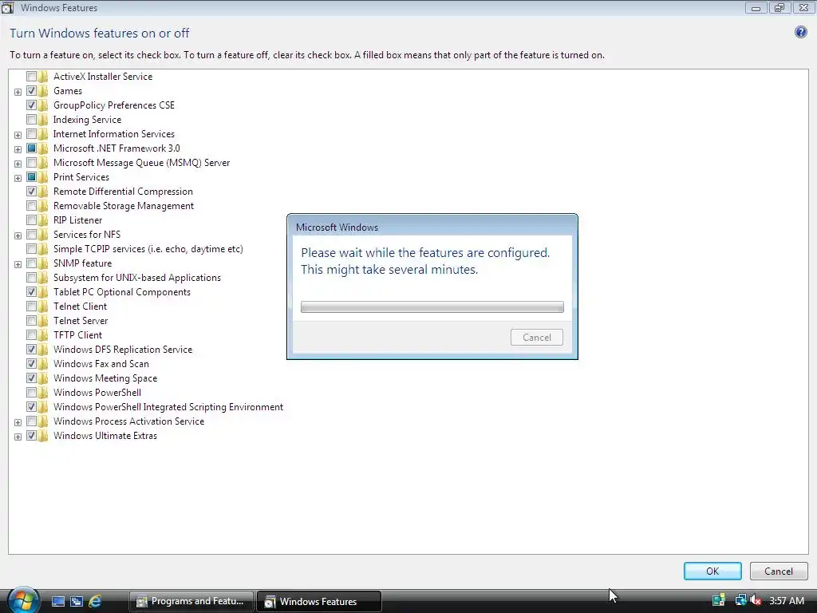Expand Microsoft .NET Framework 3.0 node

[18, 149]
